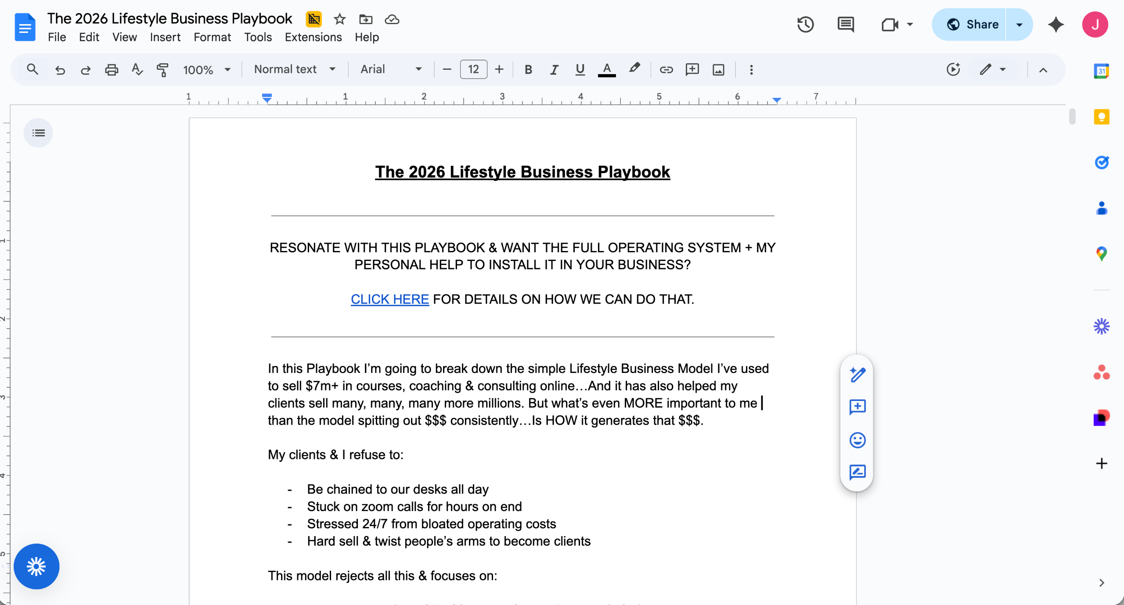Viewport: 1124px width, 605px height.
Task: Follow the CLICK HERE link
Action: pos(389,299)
